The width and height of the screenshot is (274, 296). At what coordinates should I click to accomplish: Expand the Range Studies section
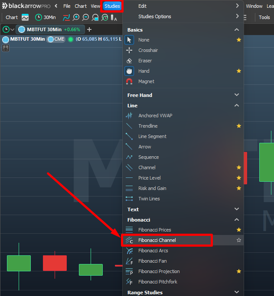[237, 292]
